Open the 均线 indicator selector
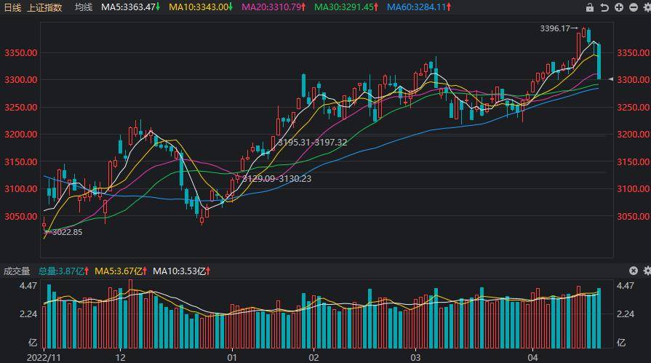This screenshot has height=363, width=651. 83,7
